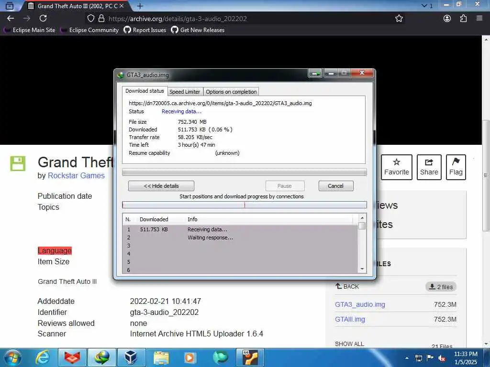Click the green floppy disk software icon
490x367 pixels.
click(18, 163)
